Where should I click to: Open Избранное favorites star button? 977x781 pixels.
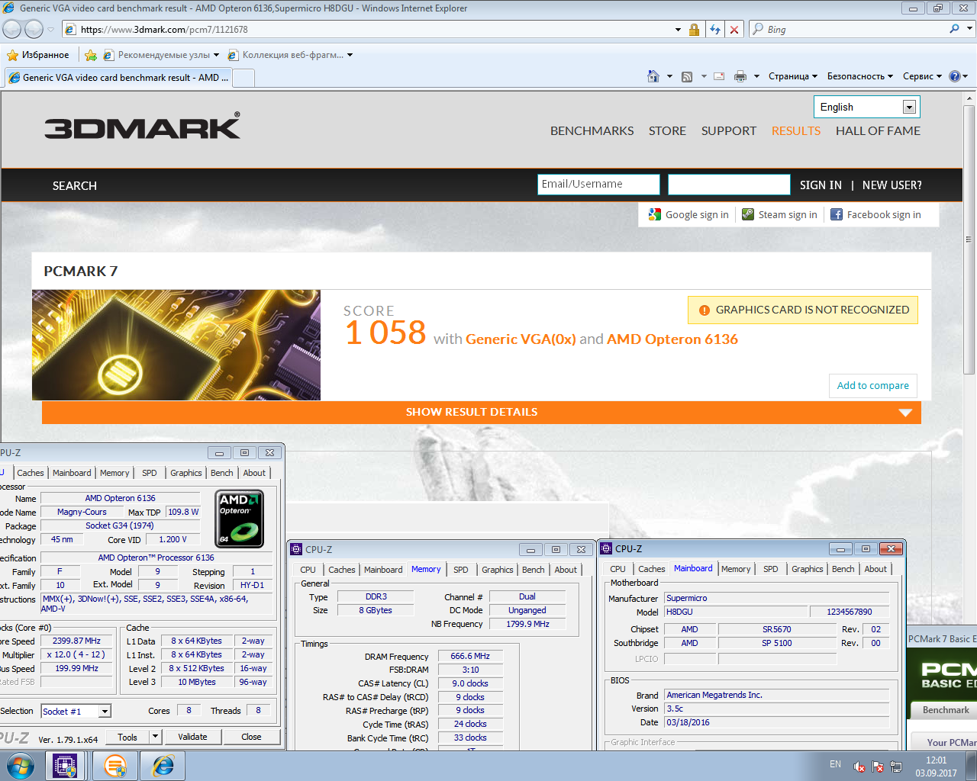(38, 55)
